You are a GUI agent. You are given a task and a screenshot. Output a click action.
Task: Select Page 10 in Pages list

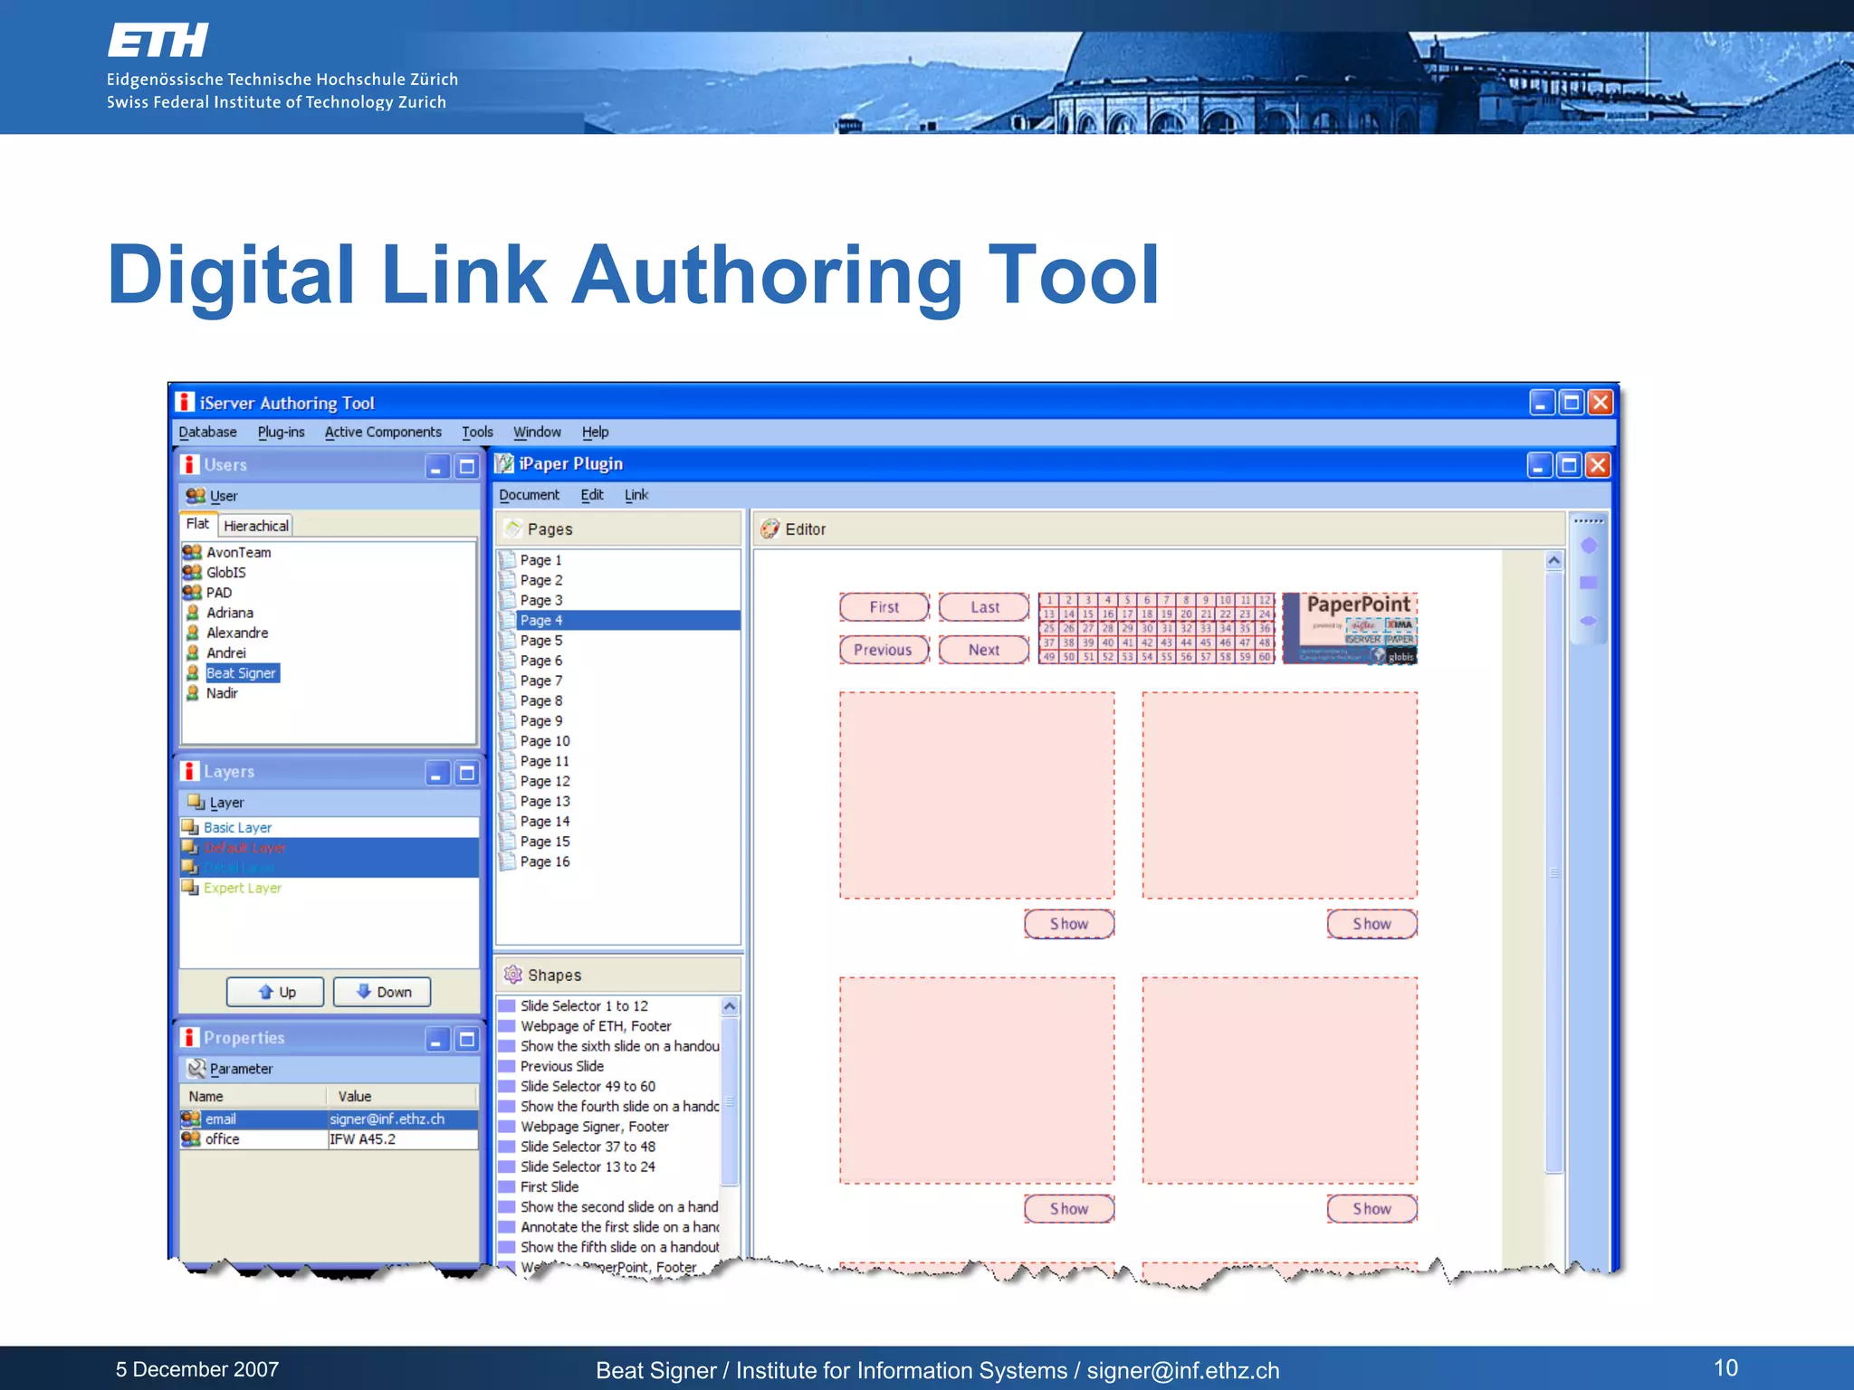click(x=545, y=741)
